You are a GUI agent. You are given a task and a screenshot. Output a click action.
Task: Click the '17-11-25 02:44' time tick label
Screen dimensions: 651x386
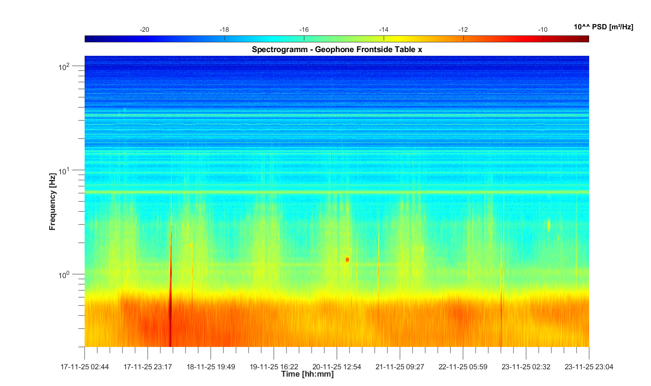point(85,367)
